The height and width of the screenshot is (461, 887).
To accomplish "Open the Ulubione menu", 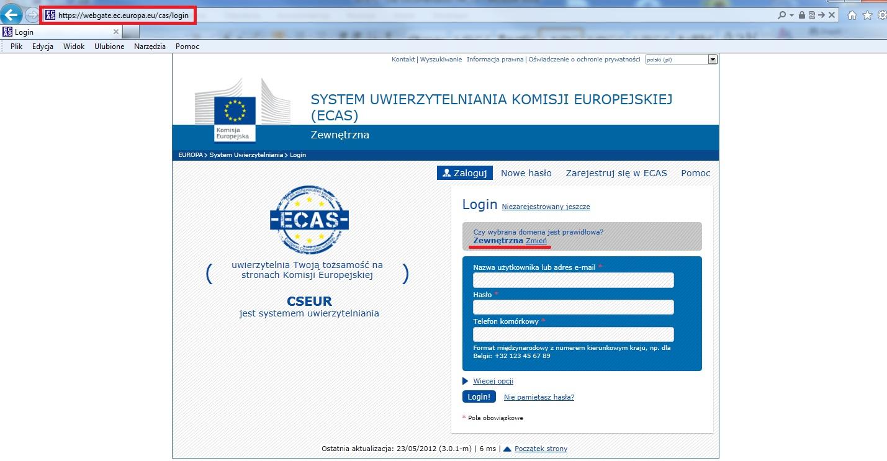I will click(x=109, y=47).
